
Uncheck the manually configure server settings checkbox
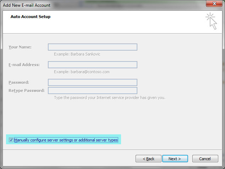(11, 140)
